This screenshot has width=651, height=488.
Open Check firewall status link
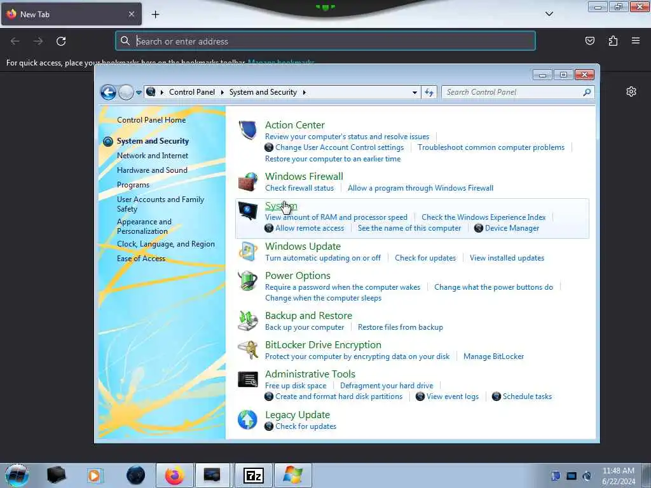point(299,188)
